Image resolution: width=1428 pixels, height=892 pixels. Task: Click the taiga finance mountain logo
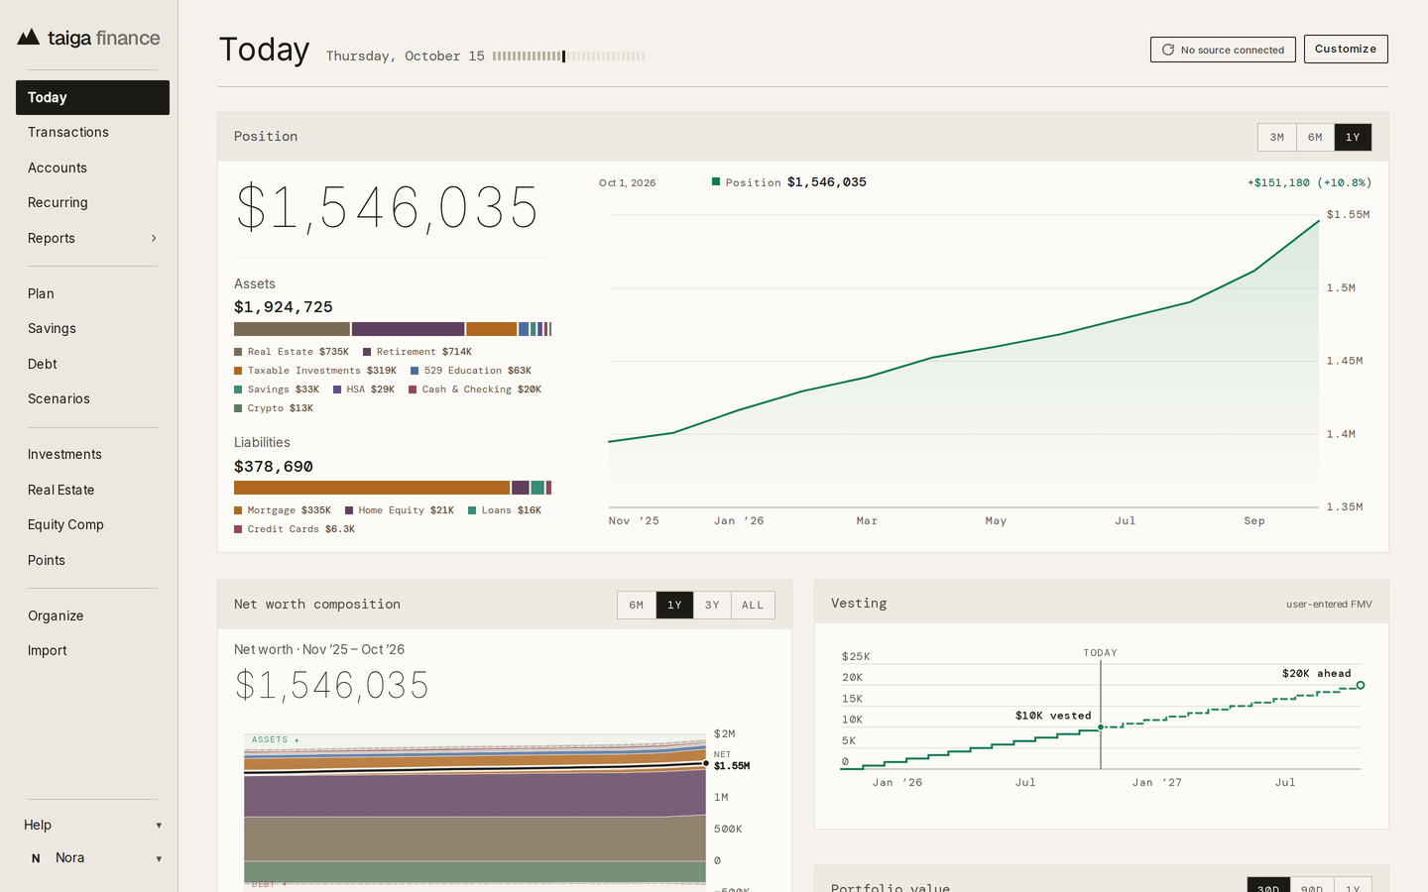[29, 38]
